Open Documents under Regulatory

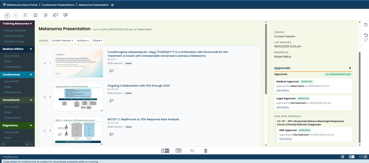point(11,132)
